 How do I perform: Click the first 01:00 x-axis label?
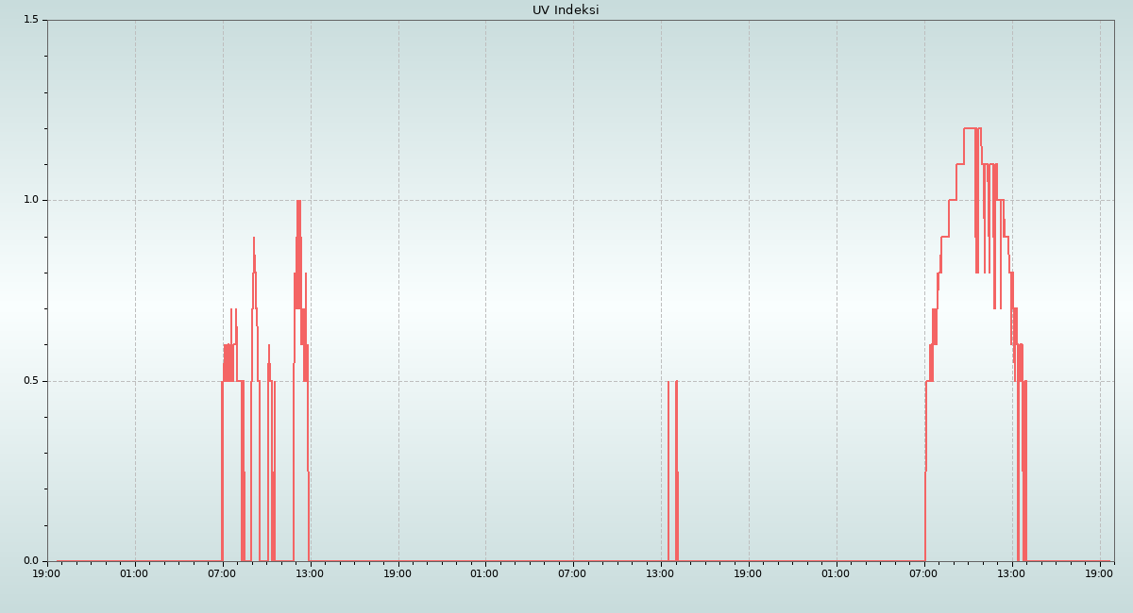coord(134,572)
